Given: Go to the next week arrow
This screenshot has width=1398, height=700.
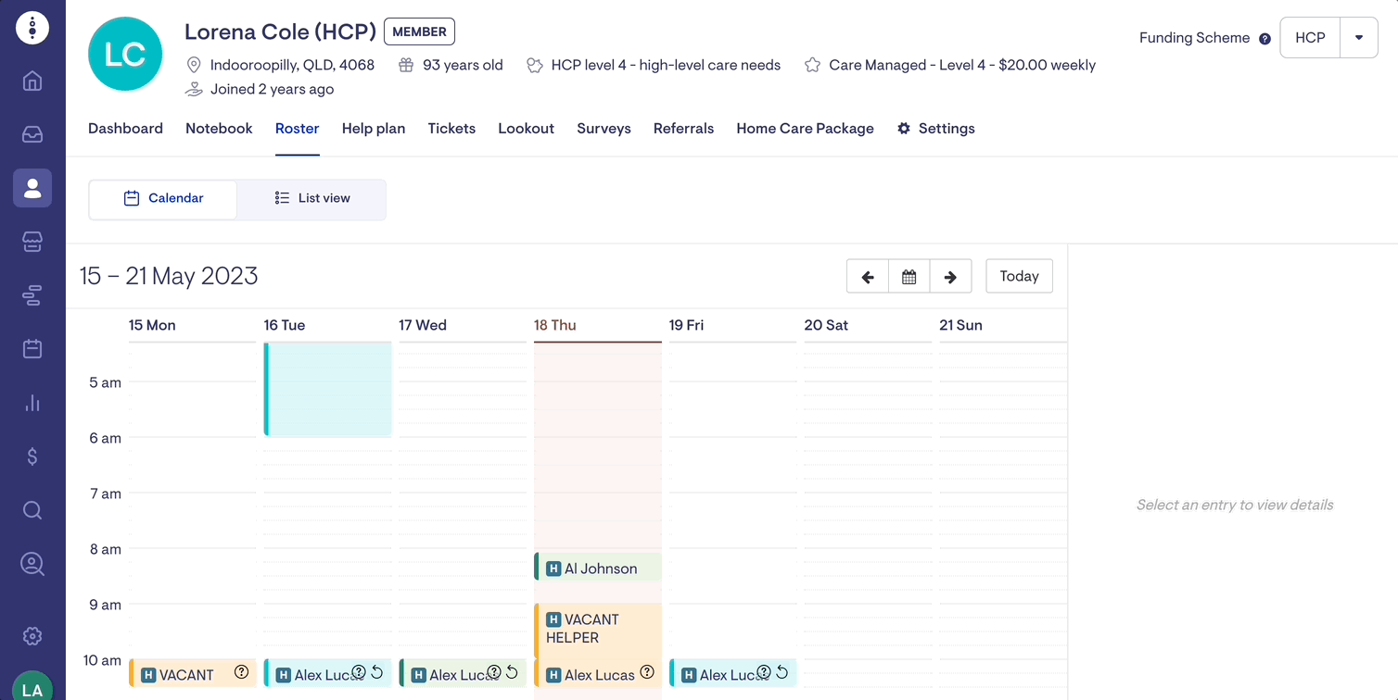Looking at the screenshot, I should click(950, 277).
